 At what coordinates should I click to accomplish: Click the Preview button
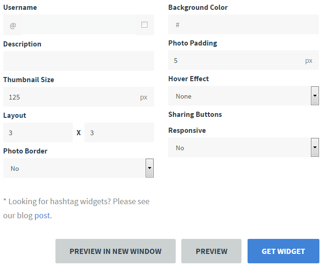click(211, 251)
